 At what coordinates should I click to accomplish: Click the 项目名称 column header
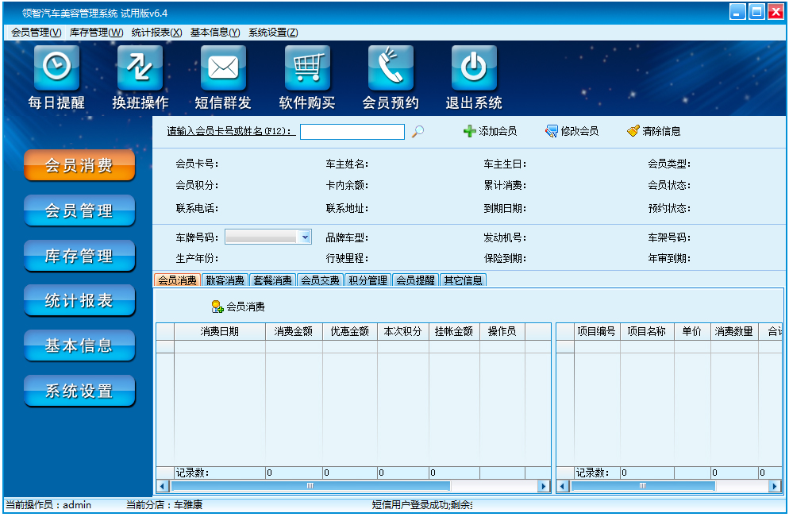click(647, 332)
